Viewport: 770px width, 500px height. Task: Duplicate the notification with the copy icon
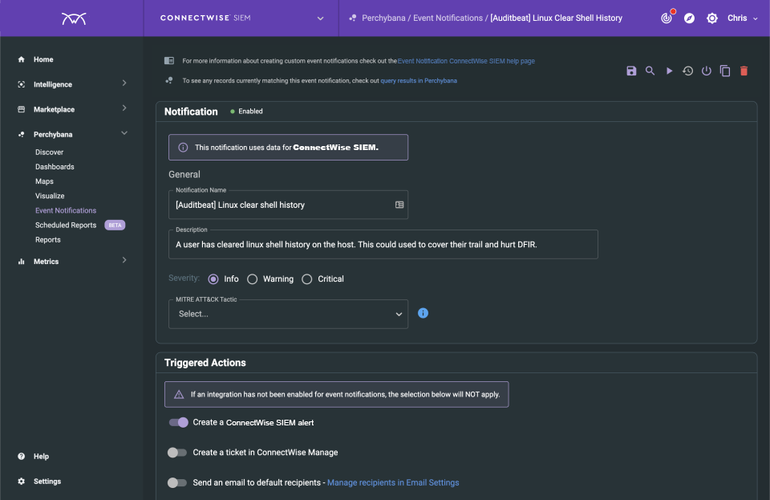tap(725, 71)
